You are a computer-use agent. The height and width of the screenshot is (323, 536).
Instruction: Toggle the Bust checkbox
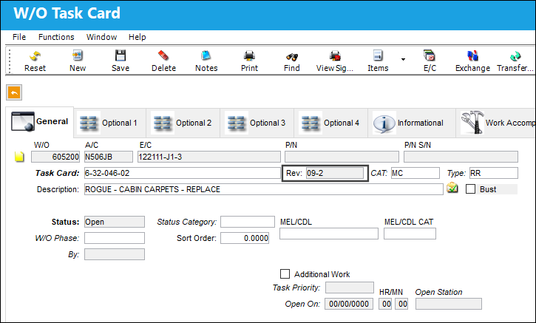click(470, 189)
